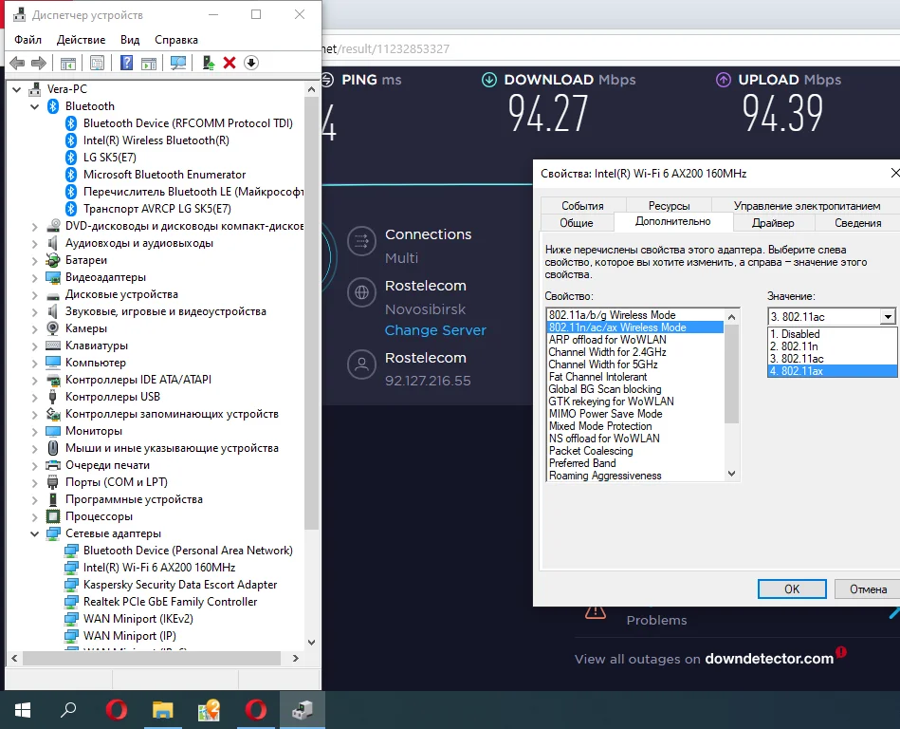900x729 pixels.
Task: Select Roaming Aggressiveness property
Action: point(634,476)
